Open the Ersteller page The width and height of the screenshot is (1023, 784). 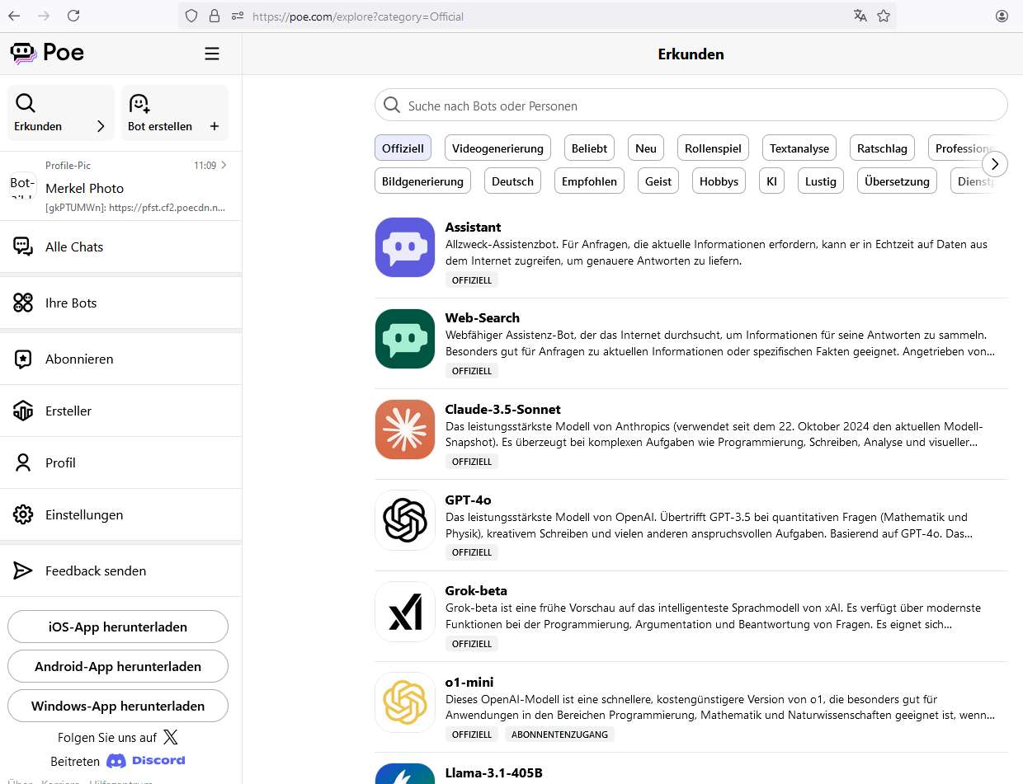point(120,411)
